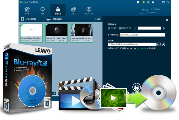Click the 00:03:55 duration text
This screenshot has height=120, width=179.
[x=76, y=41]
